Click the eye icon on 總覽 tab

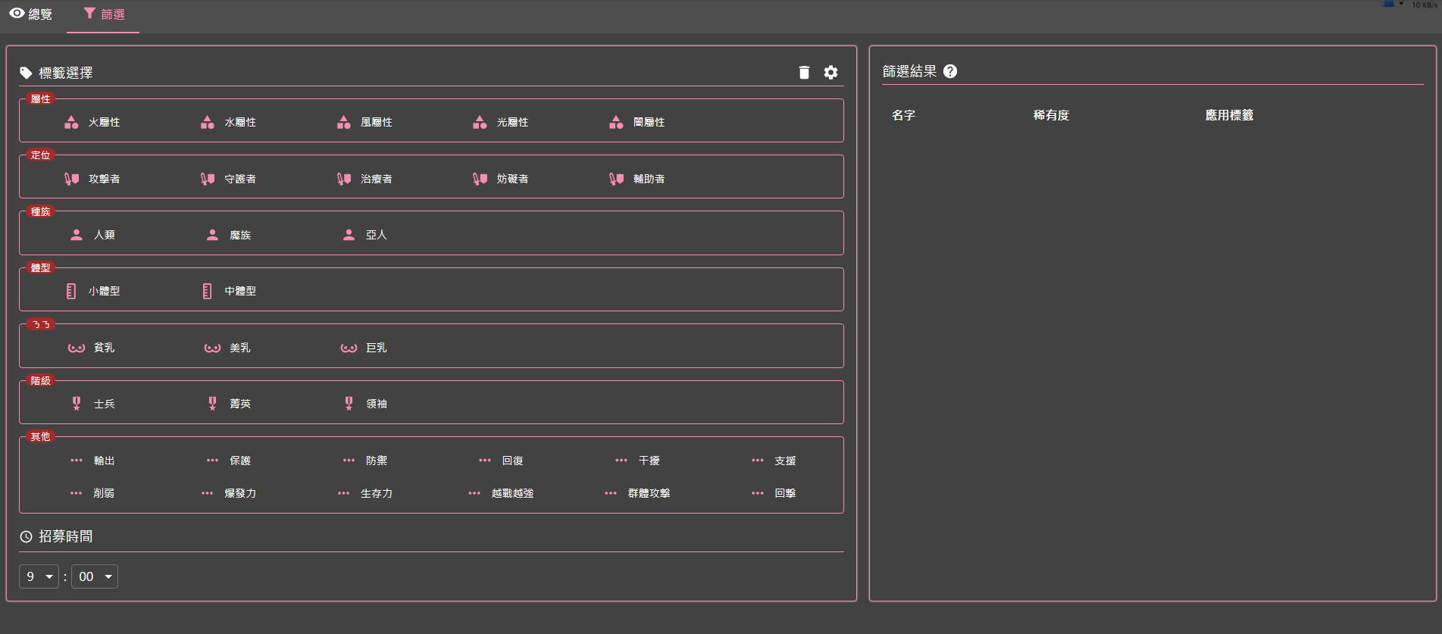(17, 14)
